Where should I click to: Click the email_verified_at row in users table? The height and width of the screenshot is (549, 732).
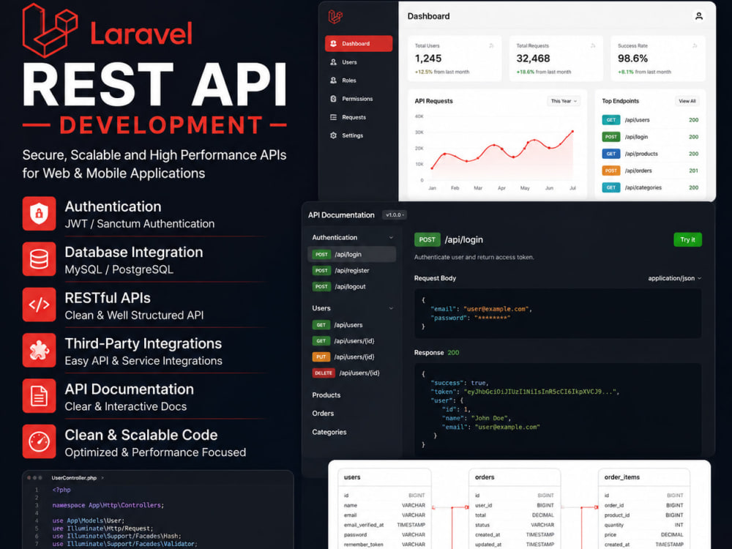tap(384, 525)
